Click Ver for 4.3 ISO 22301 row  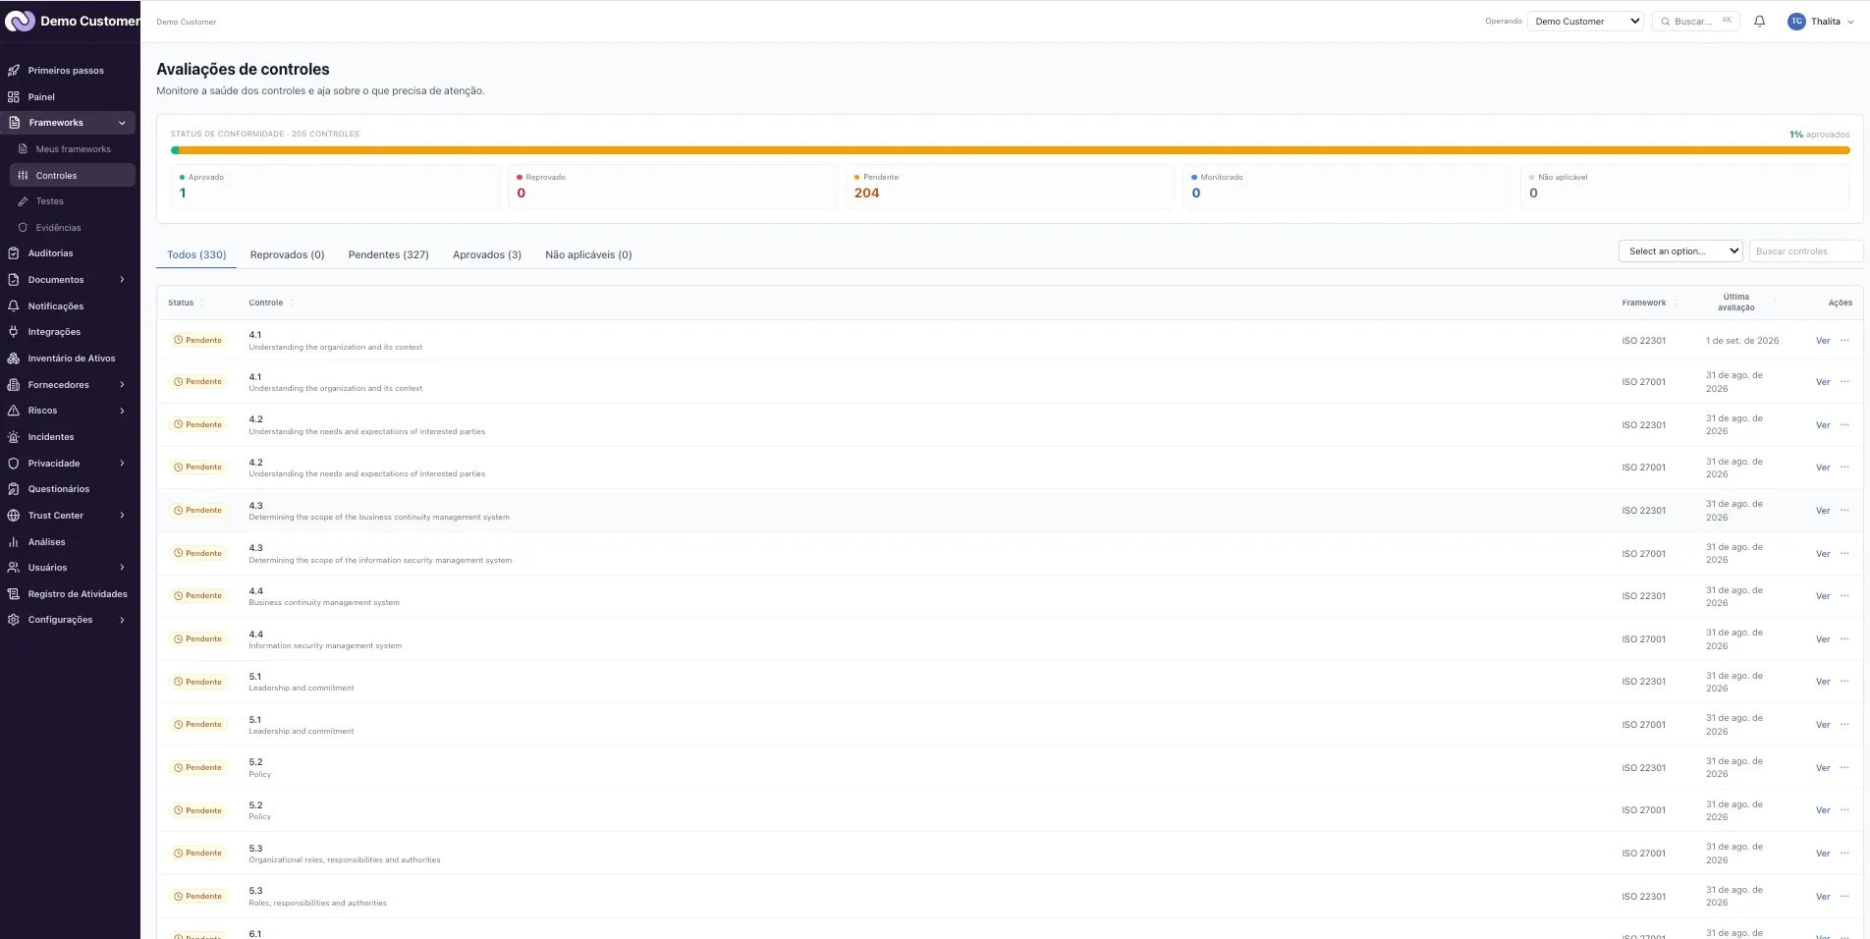[1823, 511]
